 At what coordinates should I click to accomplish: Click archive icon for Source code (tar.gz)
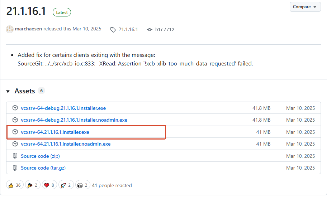coord(15,168)
